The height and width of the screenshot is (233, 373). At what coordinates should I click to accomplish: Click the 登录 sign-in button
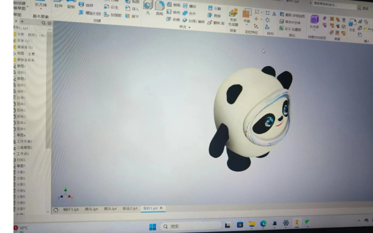click(363, 8)
